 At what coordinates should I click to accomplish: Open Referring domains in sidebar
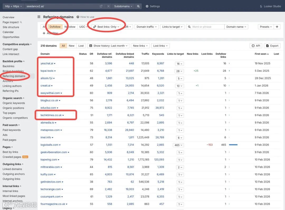(14, 76)
